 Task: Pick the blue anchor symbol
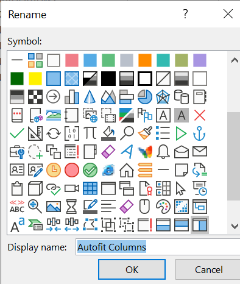click(x=200, y=133)
